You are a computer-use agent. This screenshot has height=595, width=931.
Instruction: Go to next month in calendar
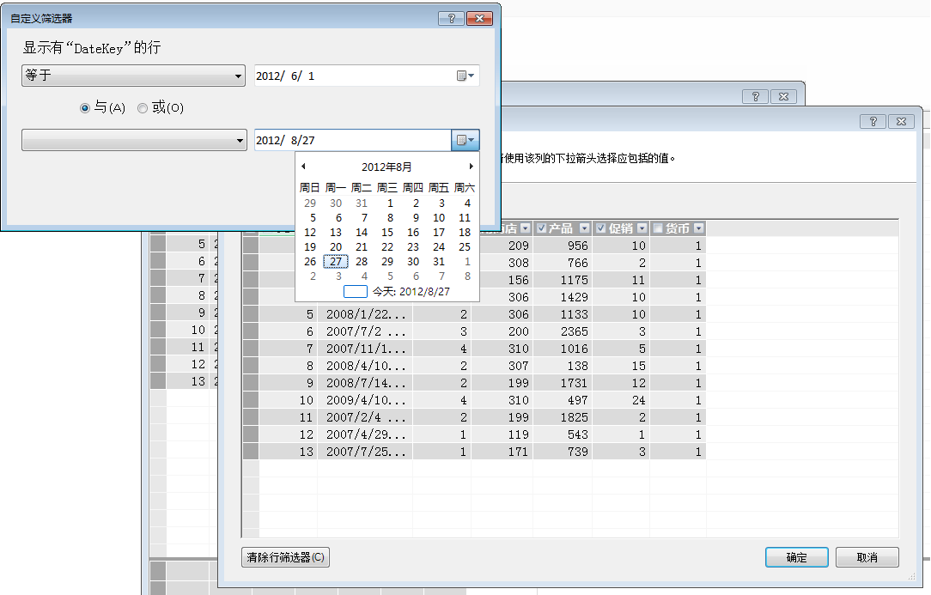click(471, 167)
